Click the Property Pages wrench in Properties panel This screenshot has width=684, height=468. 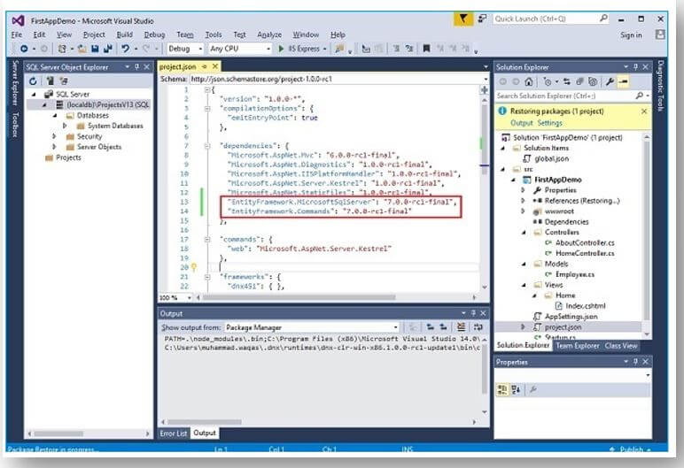click(532, 389)
